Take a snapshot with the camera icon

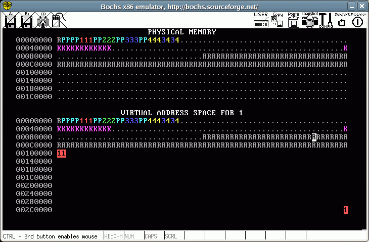(309, 20)
